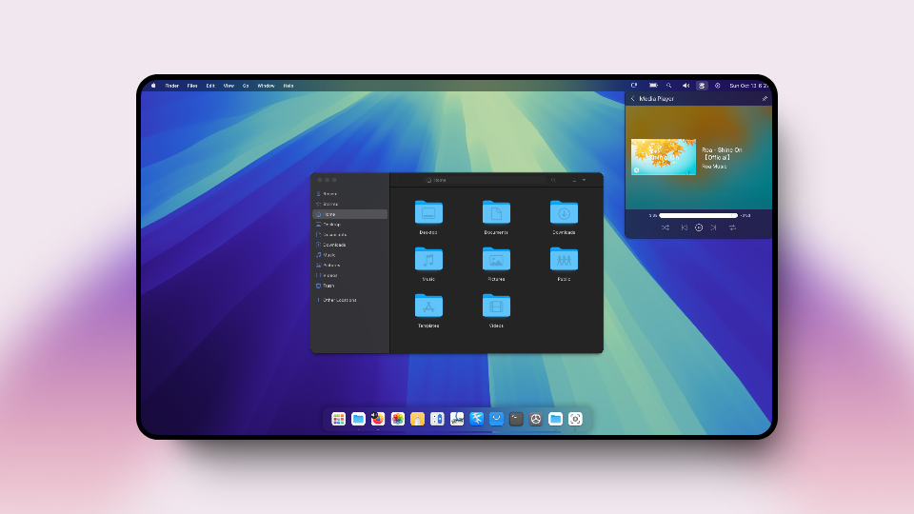Select Documents in the file manager sidebar
914x514 pixels.
[x=349, y=235]
